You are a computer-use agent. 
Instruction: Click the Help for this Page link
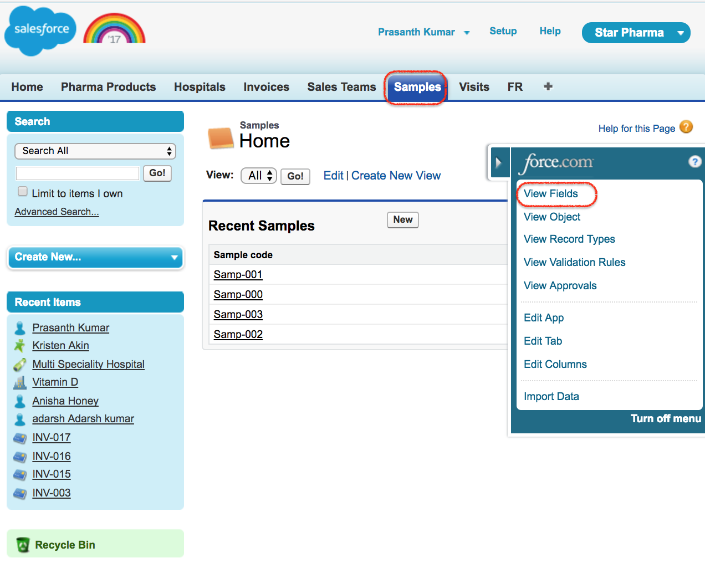636,129
